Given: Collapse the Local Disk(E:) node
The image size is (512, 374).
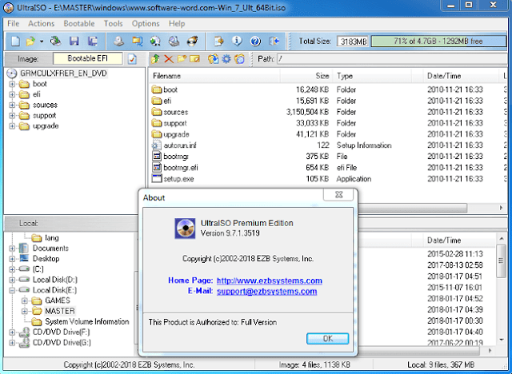Looking at the screenshot, I should coord(12,290).
